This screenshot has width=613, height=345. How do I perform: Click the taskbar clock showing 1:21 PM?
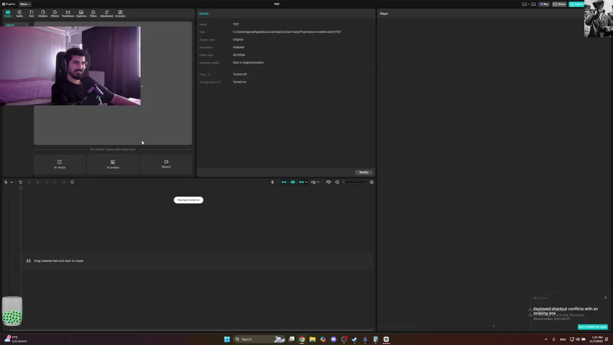[597, 339]
